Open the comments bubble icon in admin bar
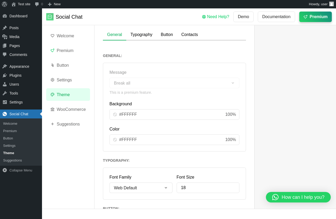Screen dimensions: 336x219 pos(37,4)
